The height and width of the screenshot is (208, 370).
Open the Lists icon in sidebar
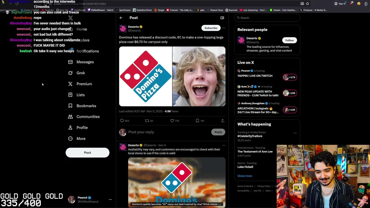tap(70, 95)
